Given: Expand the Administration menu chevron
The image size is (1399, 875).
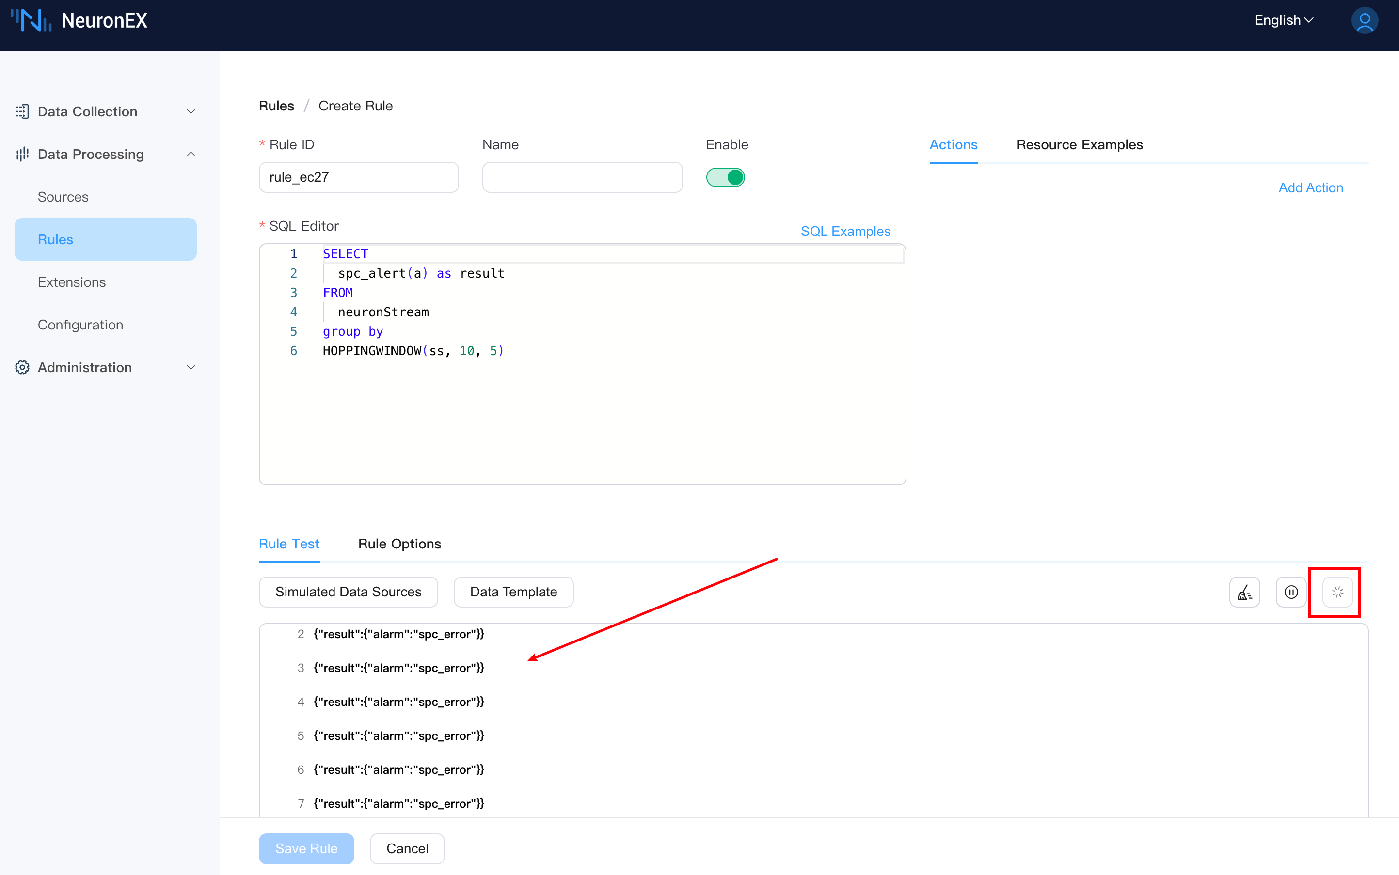Looking at the screenshot, I should [191, 367].
